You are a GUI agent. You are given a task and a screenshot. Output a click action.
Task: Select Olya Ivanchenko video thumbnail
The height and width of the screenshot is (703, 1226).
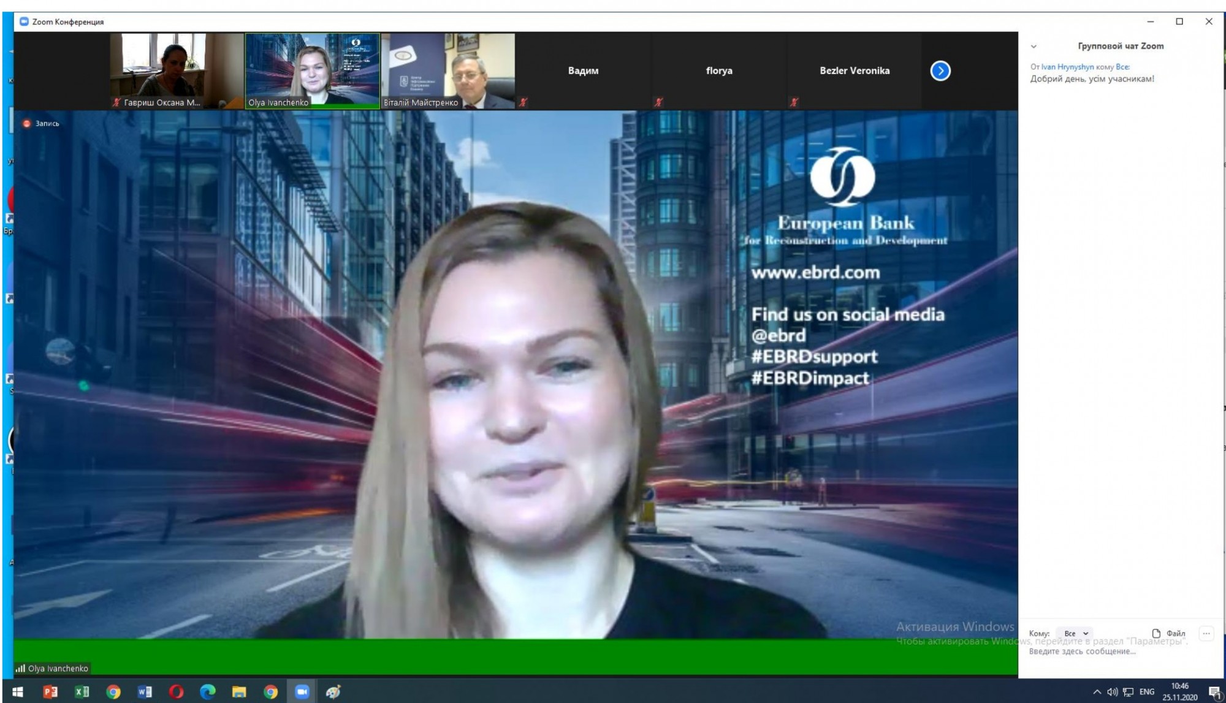point(313,70)
